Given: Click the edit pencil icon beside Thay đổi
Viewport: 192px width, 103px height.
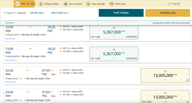Looking at the screenshot, I should point(169,4).
